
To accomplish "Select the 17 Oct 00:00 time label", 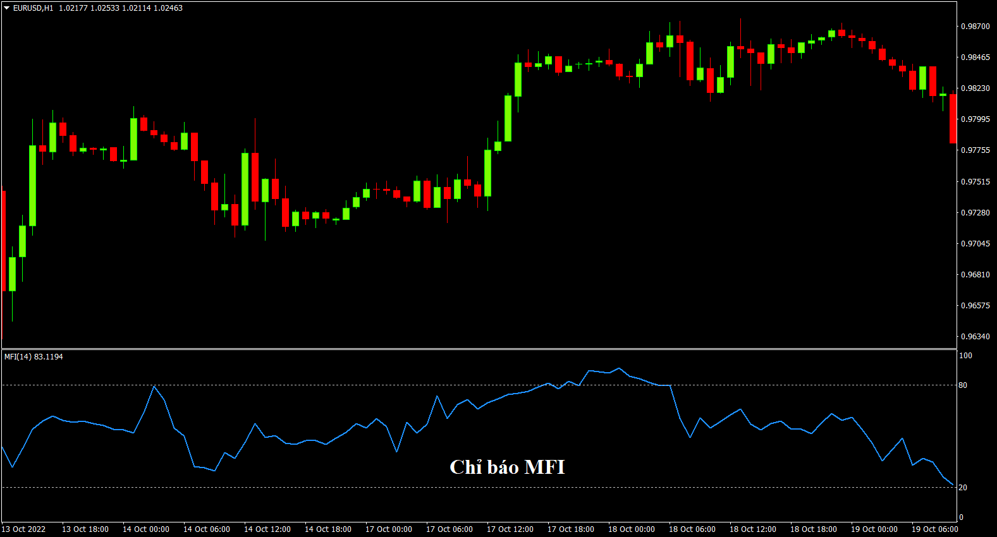I will [x=389, y=529].
